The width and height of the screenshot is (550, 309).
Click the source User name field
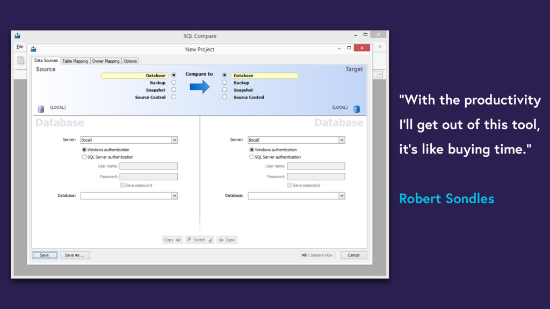tap(148, 166)
